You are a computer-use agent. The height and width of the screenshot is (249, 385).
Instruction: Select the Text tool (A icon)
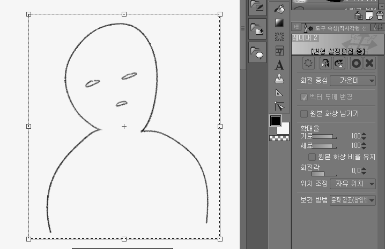(279, 65)
